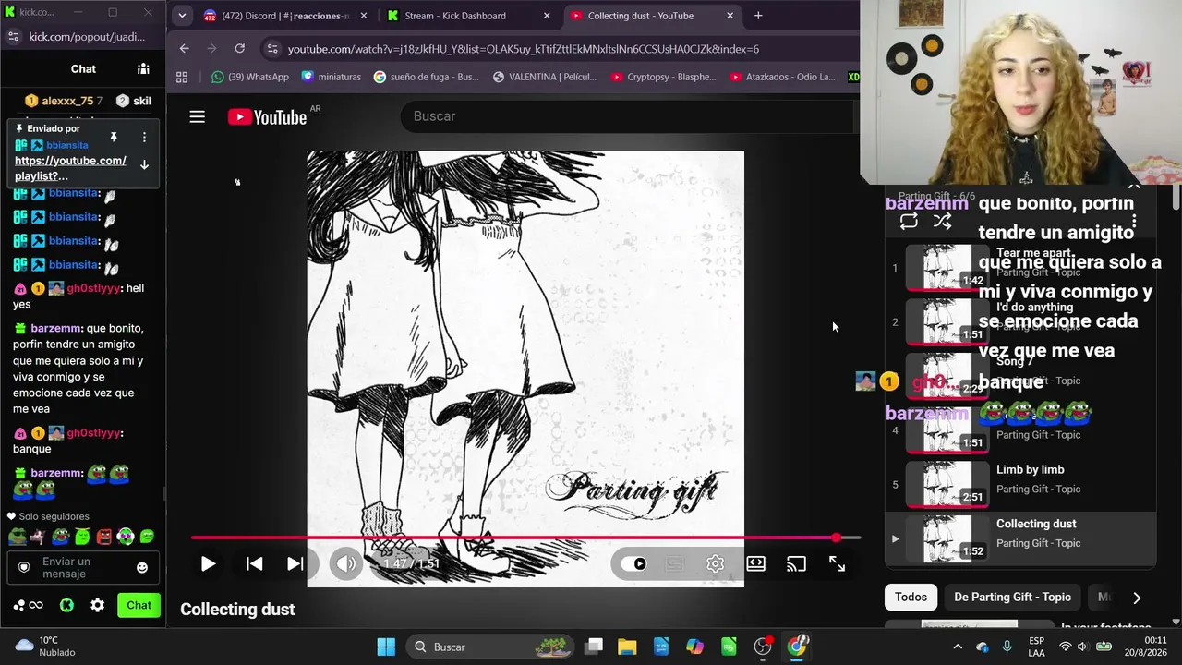Open the miniaturas bookmark
This screenshot has height=665, width=1182.
click(x=331, y=77)
